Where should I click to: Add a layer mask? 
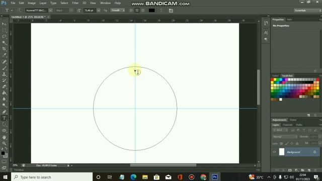[290, 170]
